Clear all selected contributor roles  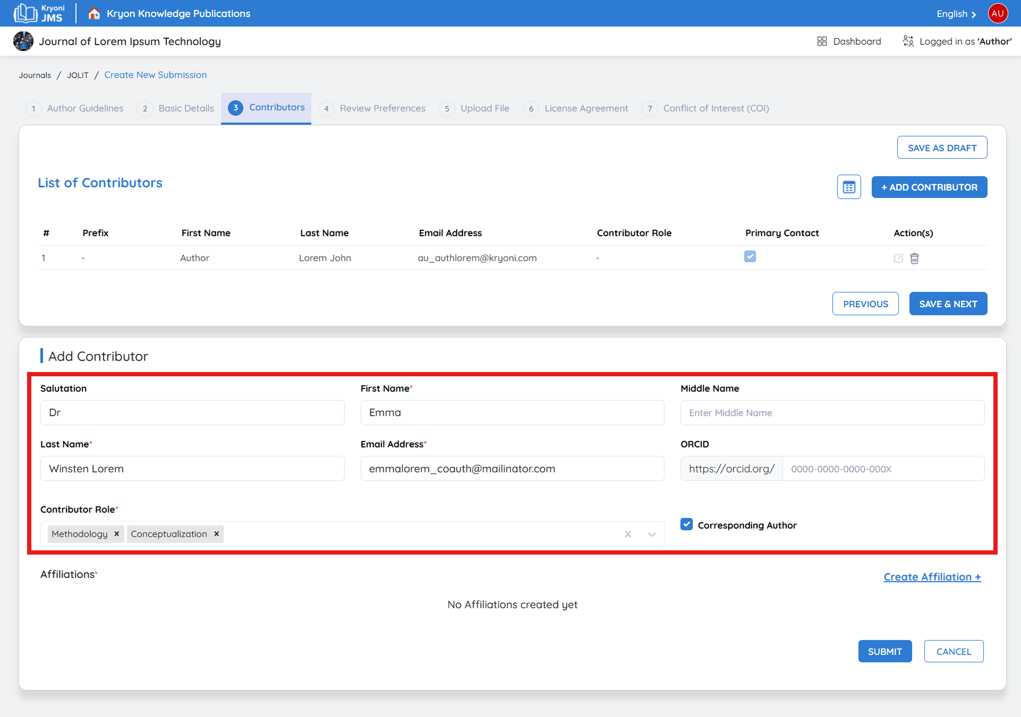628,534
